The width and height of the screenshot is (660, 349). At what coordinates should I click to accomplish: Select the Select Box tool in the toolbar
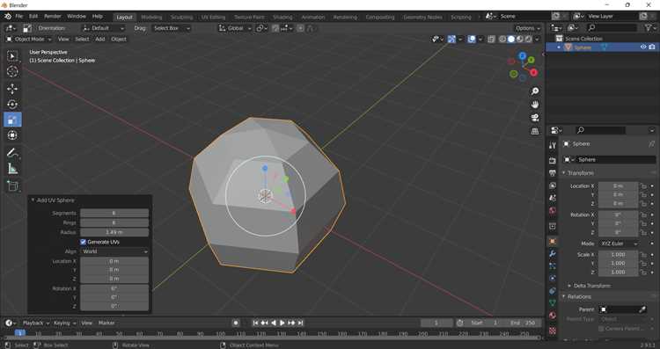(x=12, y=56)
